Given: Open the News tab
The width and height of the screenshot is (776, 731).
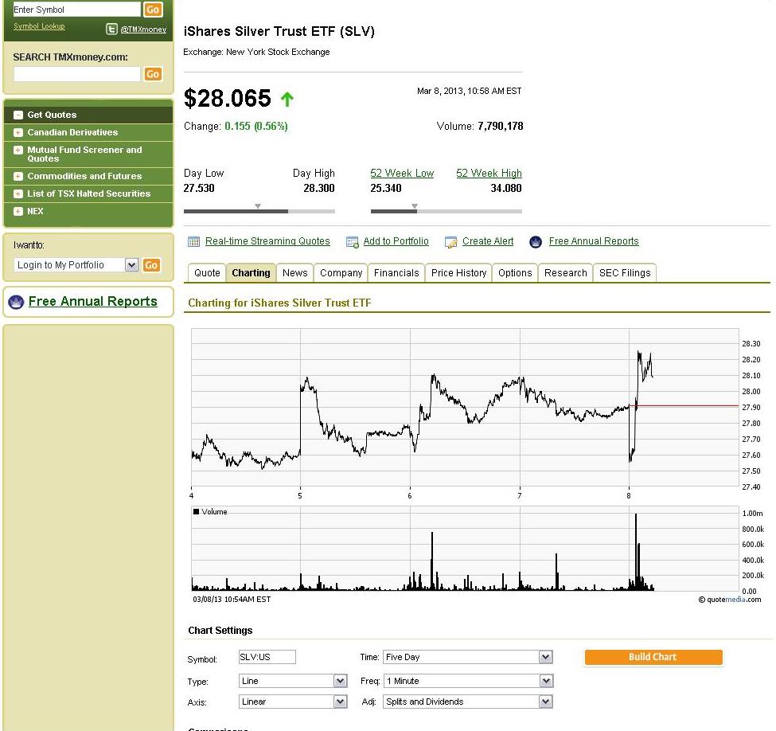Looking at the screenshot, I should pyautogui.click(x=295, y=273).
